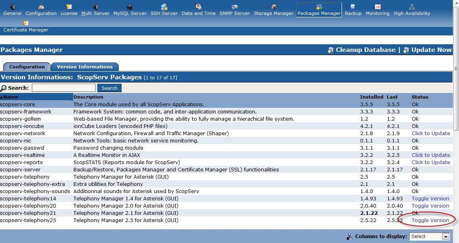Open the Date and Time icon

(x=199, y=6)
